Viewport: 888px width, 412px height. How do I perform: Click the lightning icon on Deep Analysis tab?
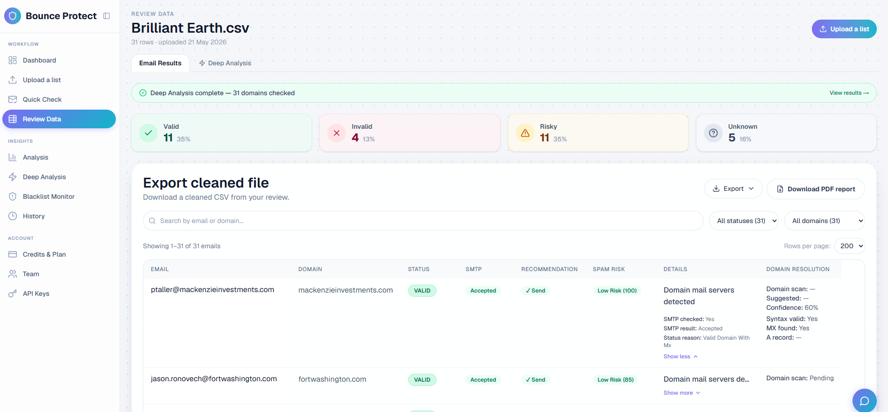tap(202, 63)
